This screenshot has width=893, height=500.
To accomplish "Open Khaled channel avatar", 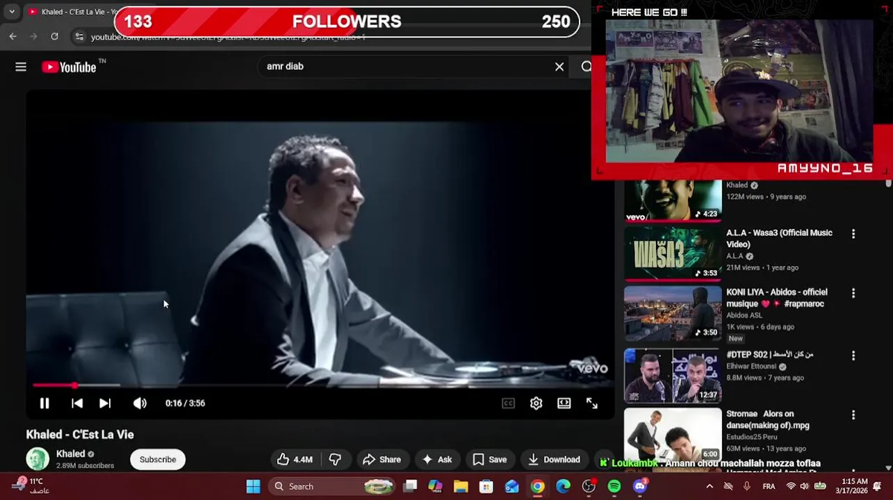I will click(x=38, y=459).
